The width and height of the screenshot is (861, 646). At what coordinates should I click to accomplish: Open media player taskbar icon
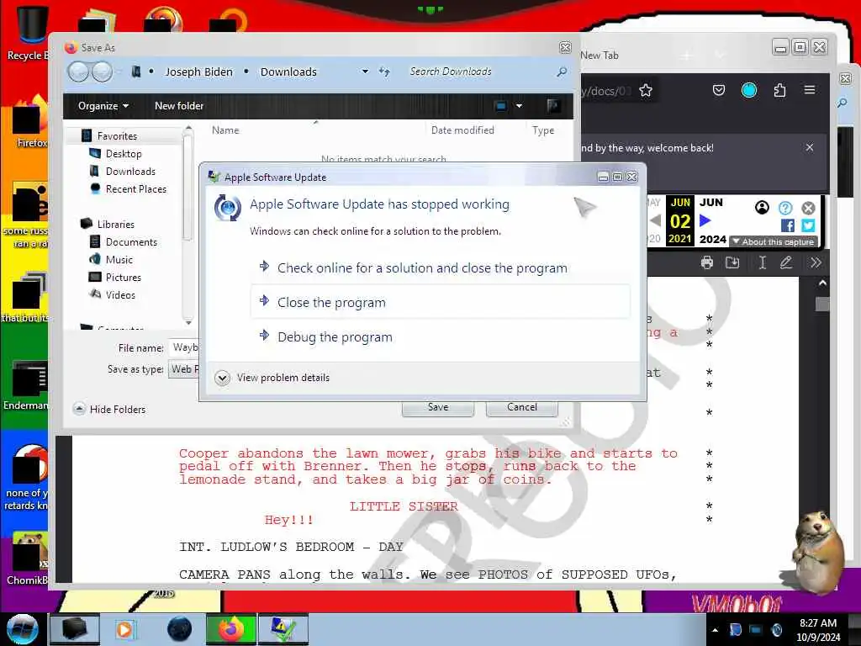click(124, 629)
